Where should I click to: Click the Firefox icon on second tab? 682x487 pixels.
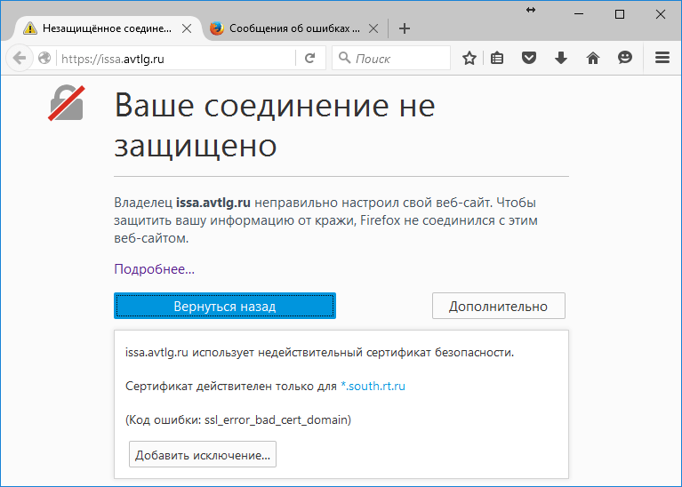pos(217,28)
